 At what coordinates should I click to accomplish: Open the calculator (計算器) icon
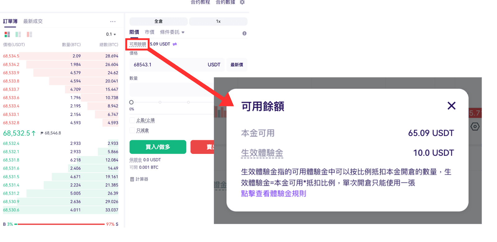click(132, 179)
